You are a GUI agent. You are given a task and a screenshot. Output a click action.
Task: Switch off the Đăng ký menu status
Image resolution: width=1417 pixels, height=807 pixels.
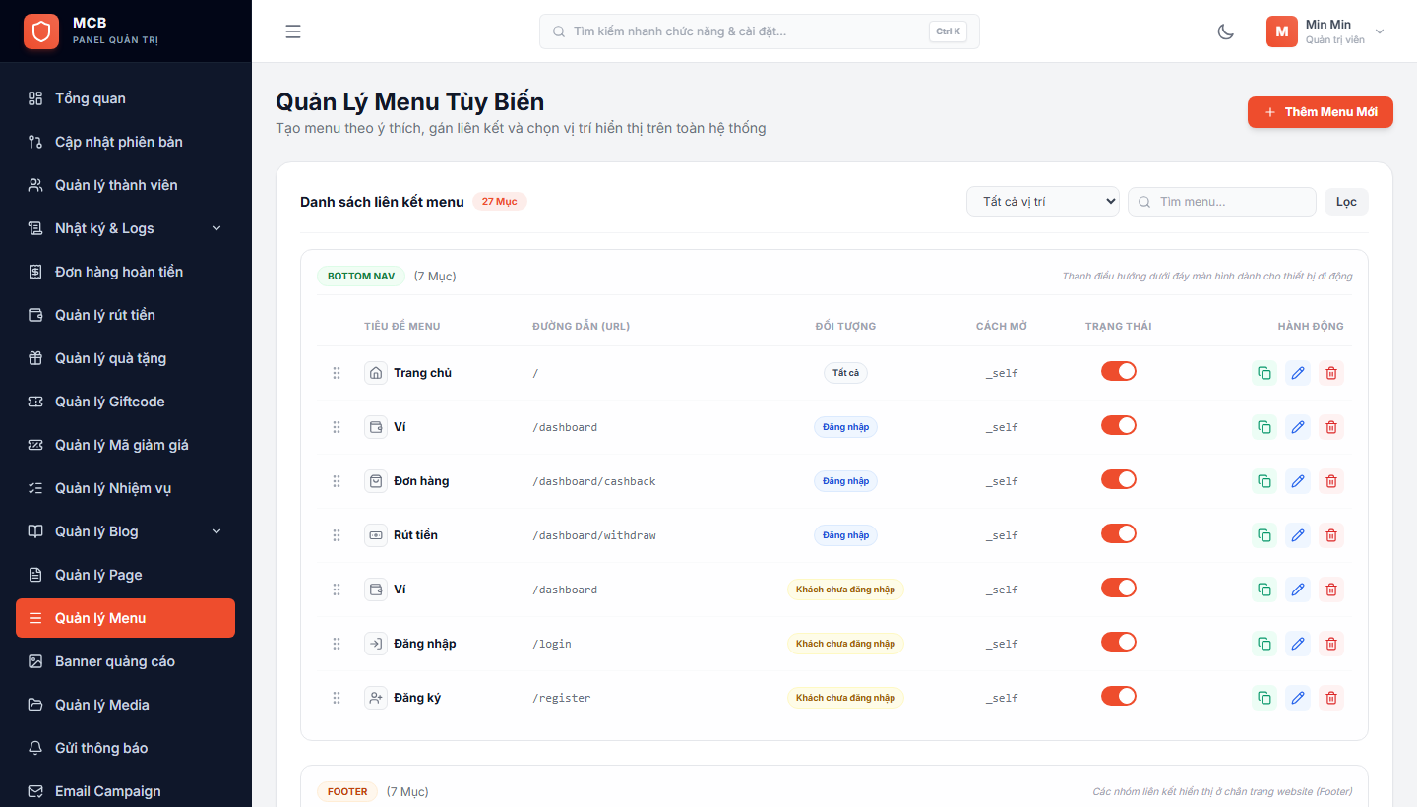[x=1119, y=696]
